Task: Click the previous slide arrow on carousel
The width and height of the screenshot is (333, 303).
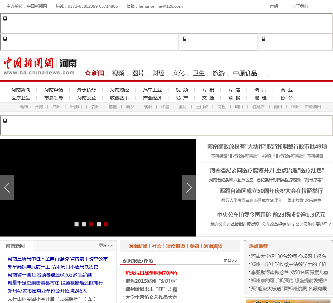Action: coord(7,188)
